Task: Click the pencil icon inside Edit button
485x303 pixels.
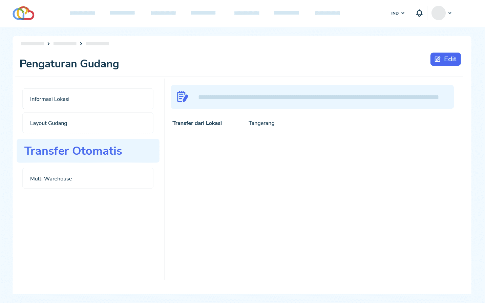Action: click(x=438, y=59)
